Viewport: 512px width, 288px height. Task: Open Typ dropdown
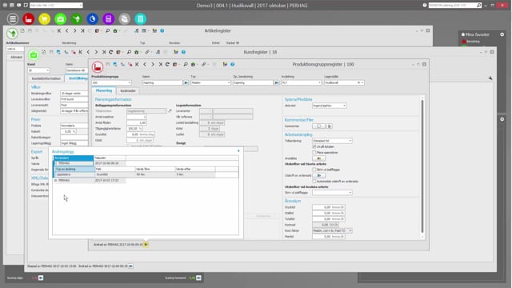pos(229,83)
